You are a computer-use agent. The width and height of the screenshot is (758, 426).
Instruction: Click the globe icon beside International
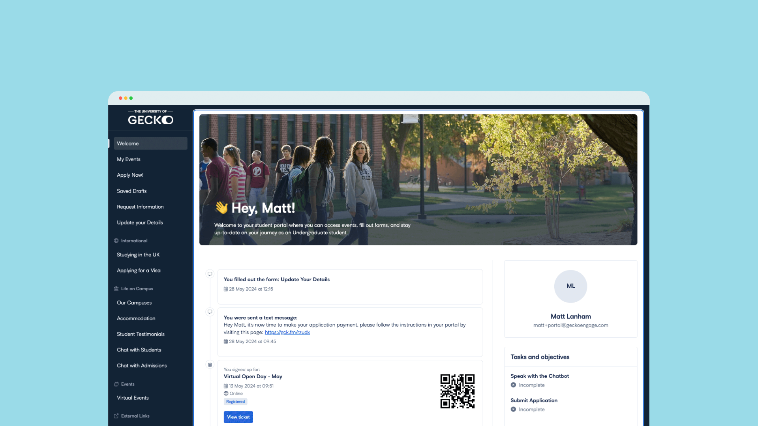coord(116,241)
